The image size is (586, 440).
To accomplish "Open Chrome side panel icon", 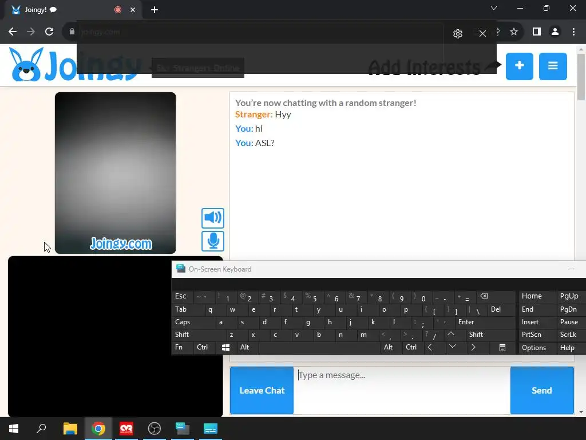I will click(537, 32).
